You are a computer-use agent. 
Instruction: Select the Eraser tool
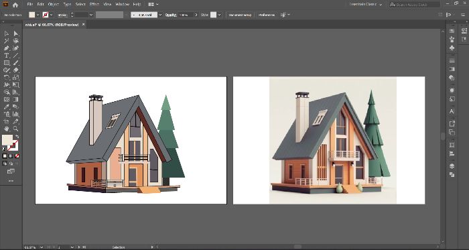point(16,70)
